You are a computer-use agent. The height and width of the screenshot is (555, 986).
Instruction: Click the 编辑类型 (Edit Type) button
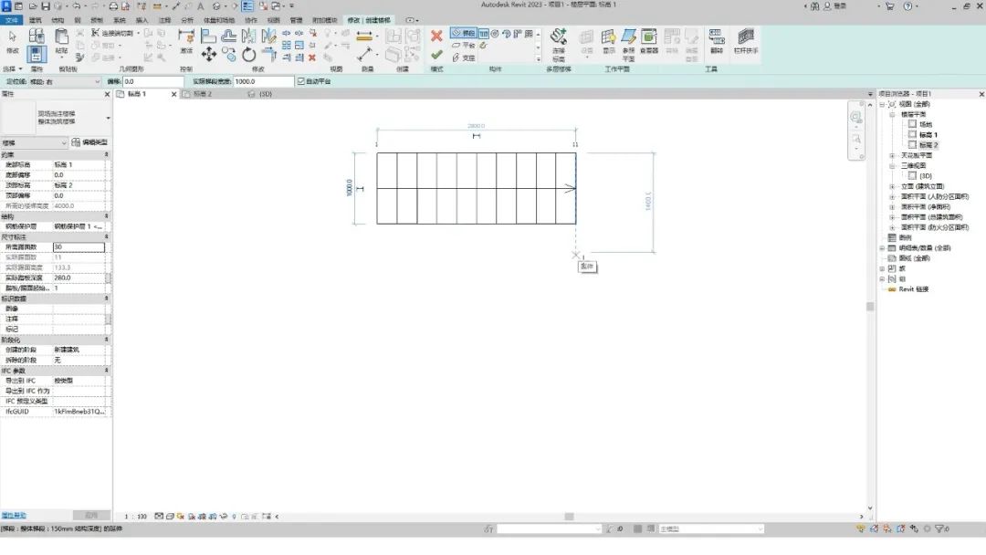pos(89,142)
